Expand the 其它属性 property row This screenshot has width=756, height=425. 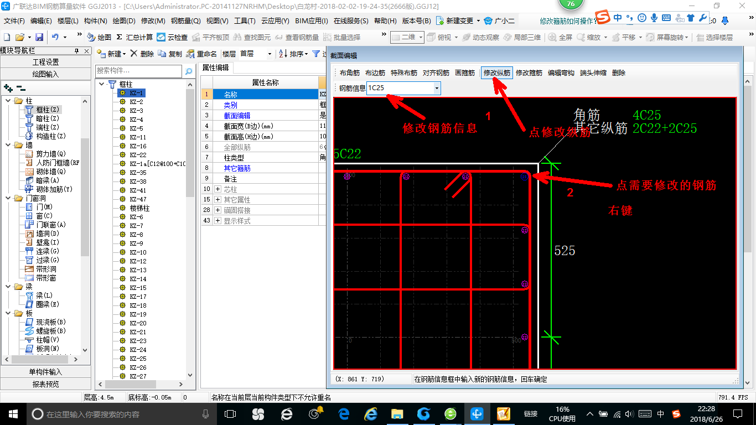click(218, 200)
